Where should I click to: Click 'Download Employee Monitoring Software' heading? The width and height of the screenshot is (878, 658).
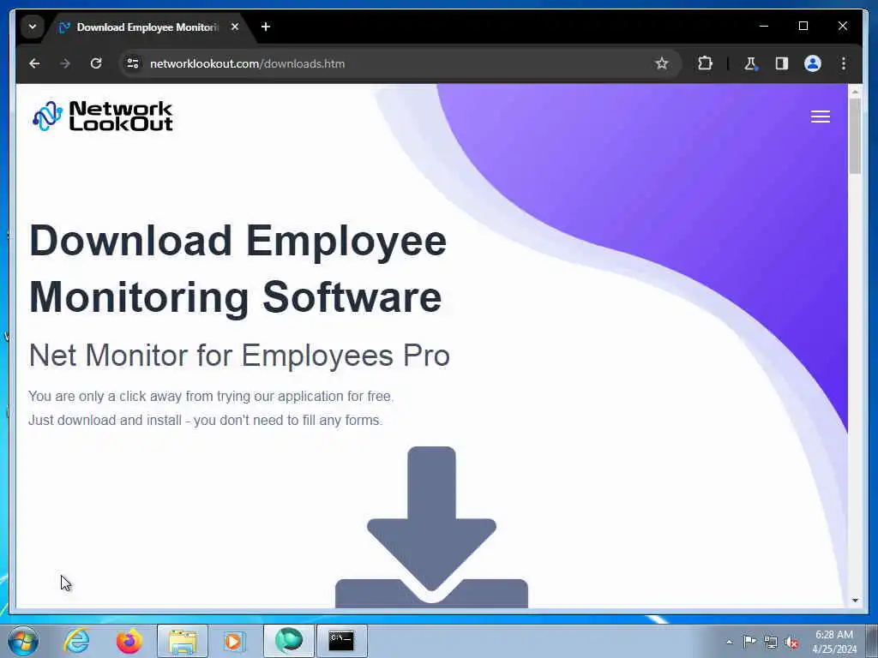238,268
